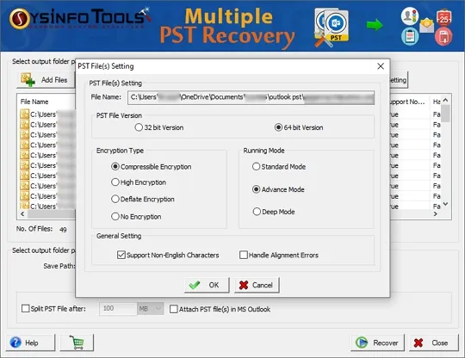Click the red X icon on Close

(x=418, y=343)
